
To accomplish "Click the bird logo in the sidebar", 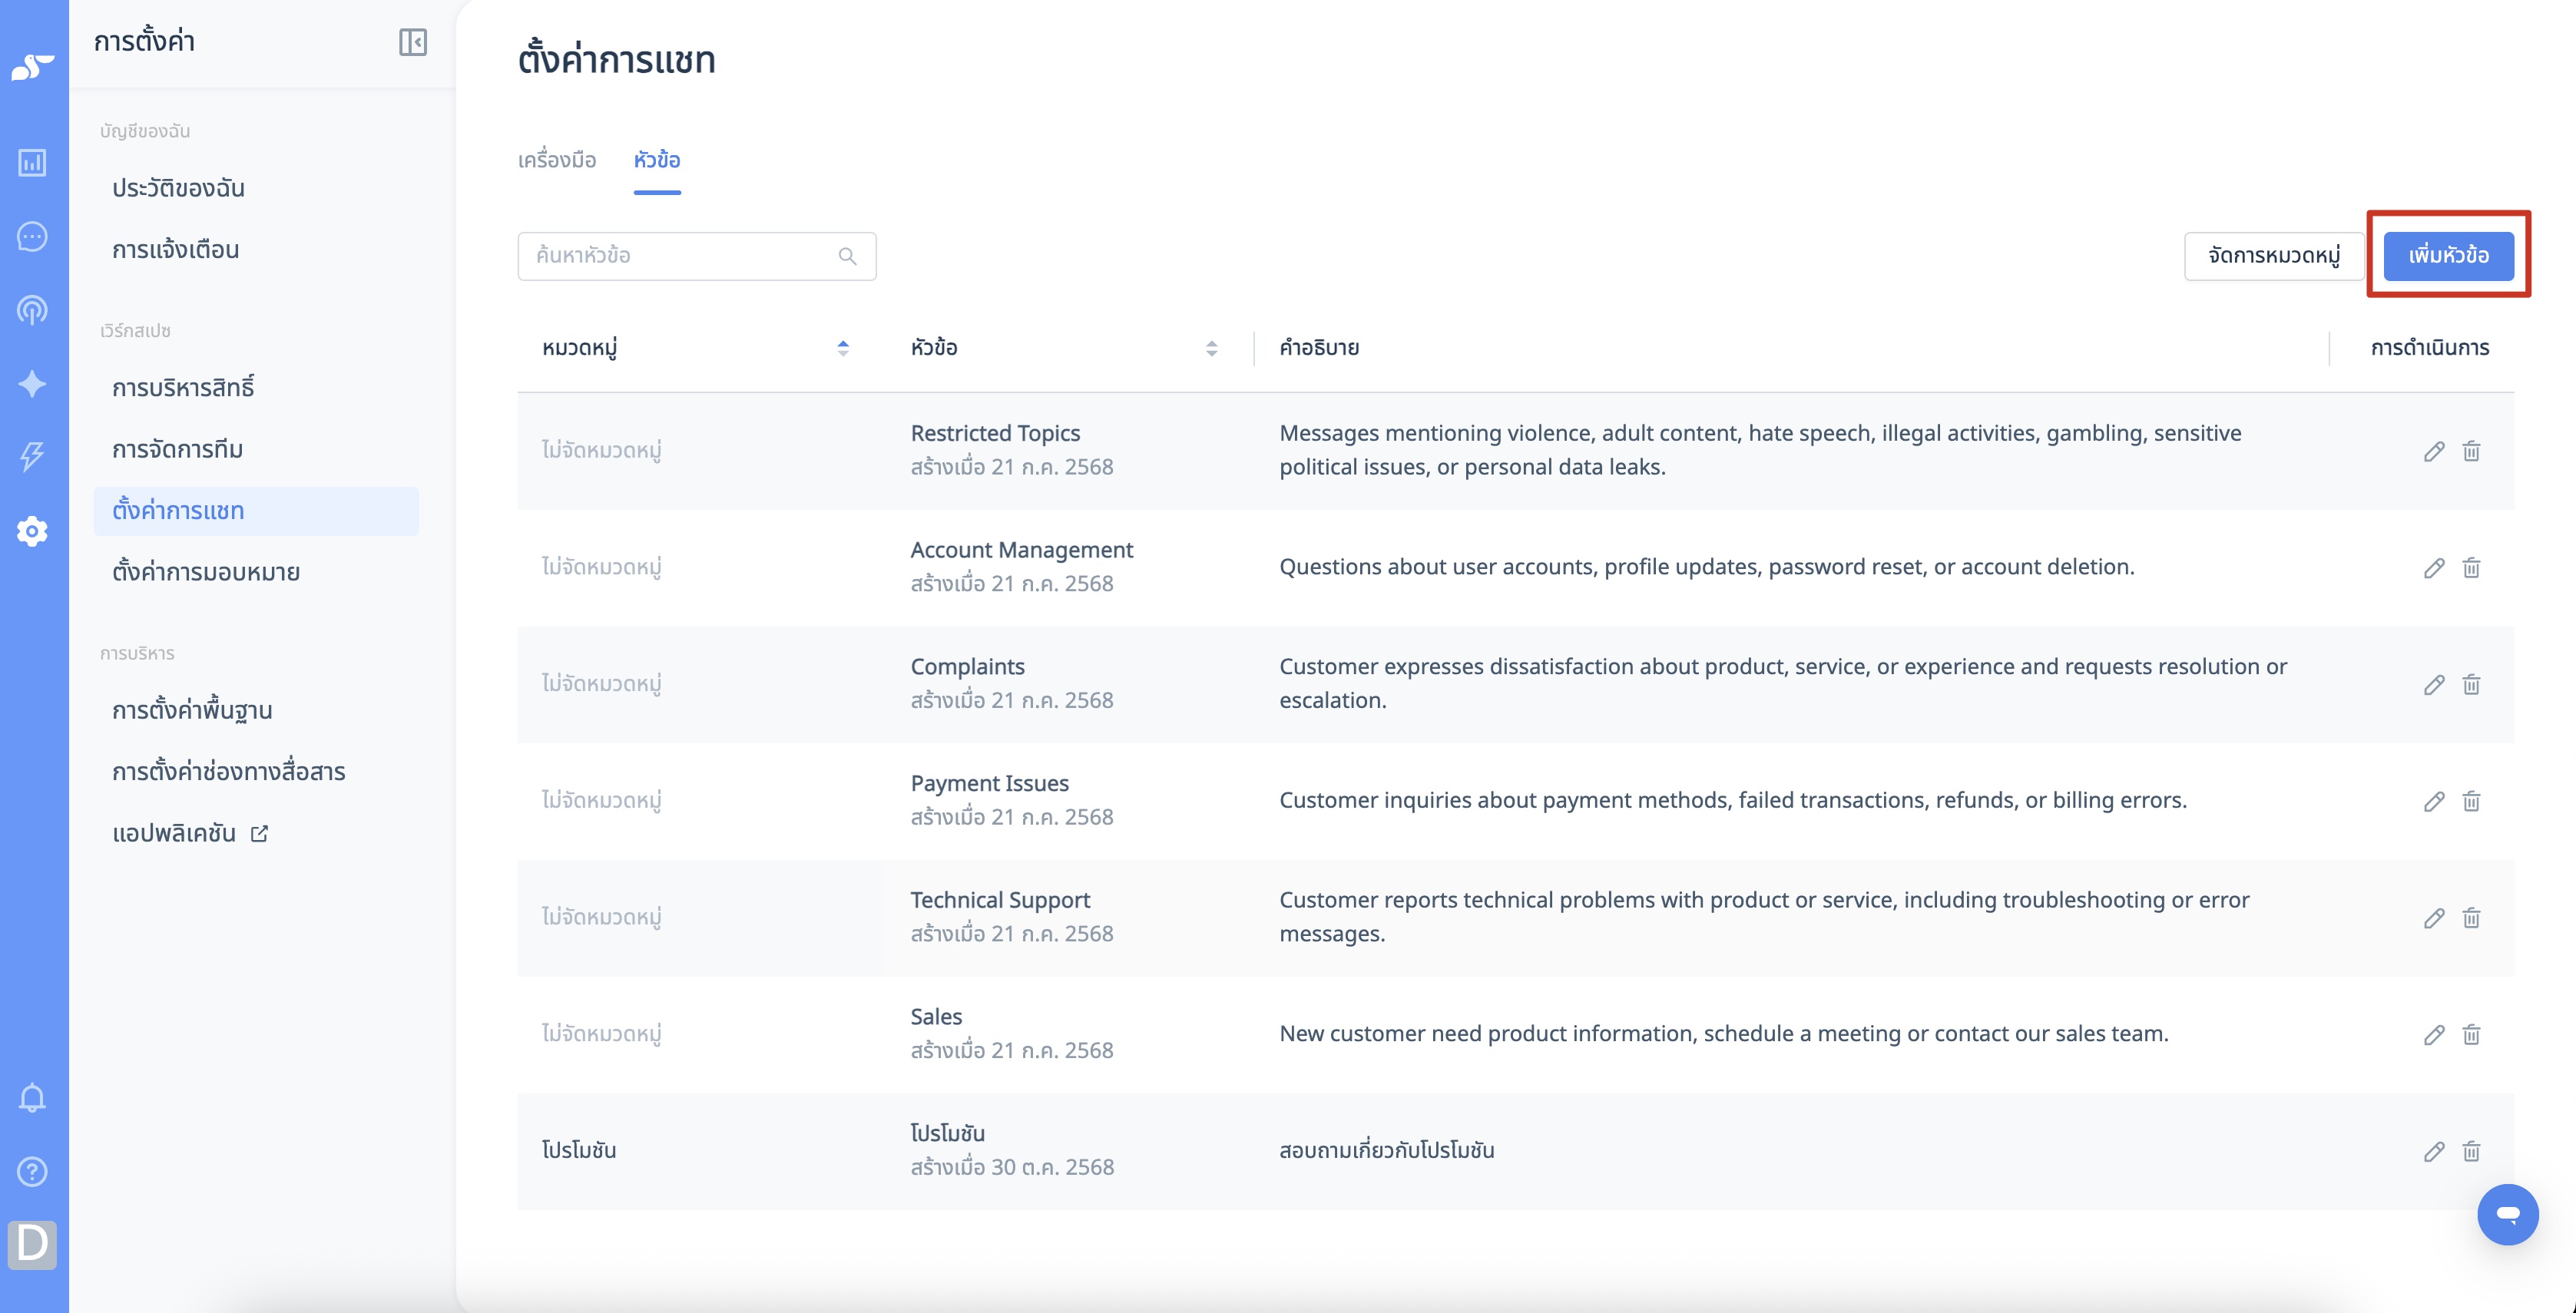I will [32, 67].
